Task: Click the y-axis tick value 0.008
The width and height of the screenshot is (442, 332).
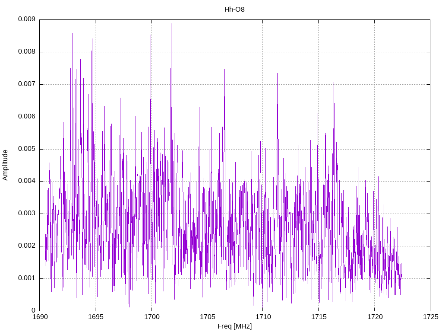Action: pos(27,52)
